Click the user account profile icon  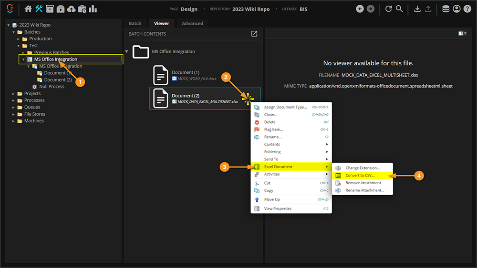pos(456,9)
